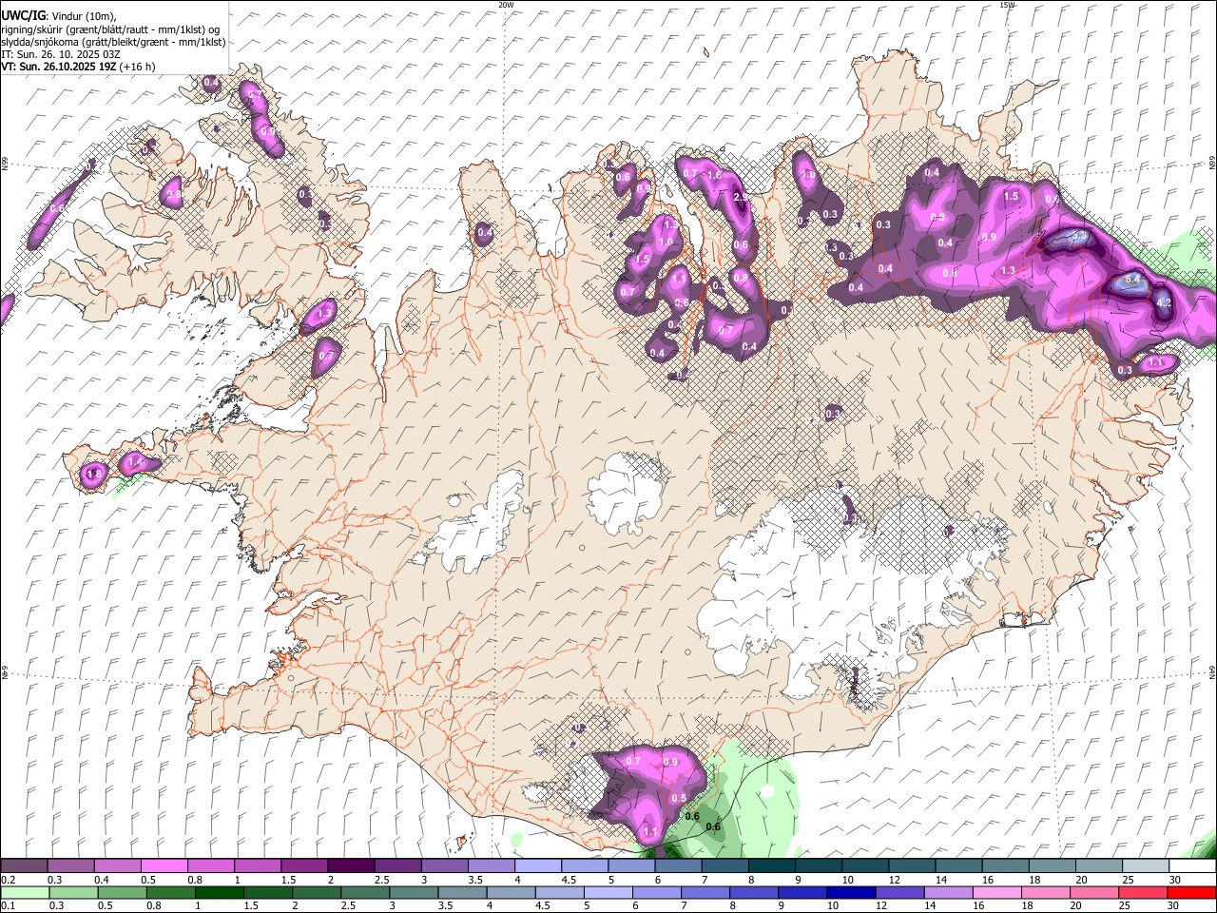Click the 0.4 label in the colour legend
The width and height of the screenshot is (1217, 913).
pyautogui.click(x=102, y=880)
